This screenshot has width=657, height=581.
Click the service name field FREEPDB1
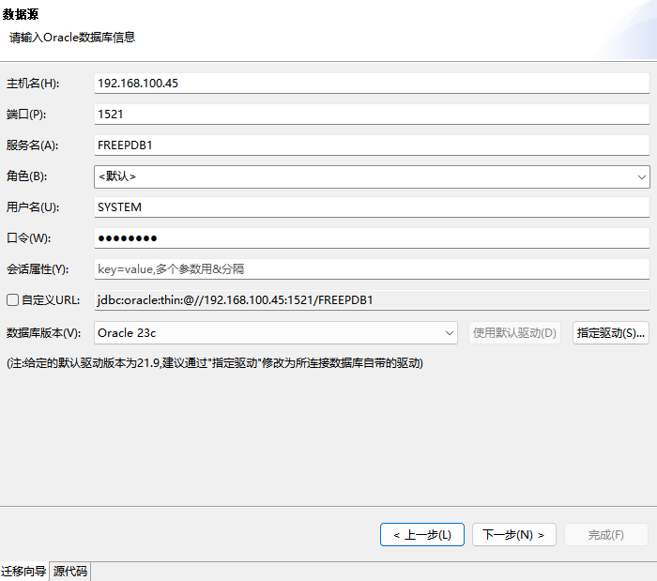(x=372, y=145)
